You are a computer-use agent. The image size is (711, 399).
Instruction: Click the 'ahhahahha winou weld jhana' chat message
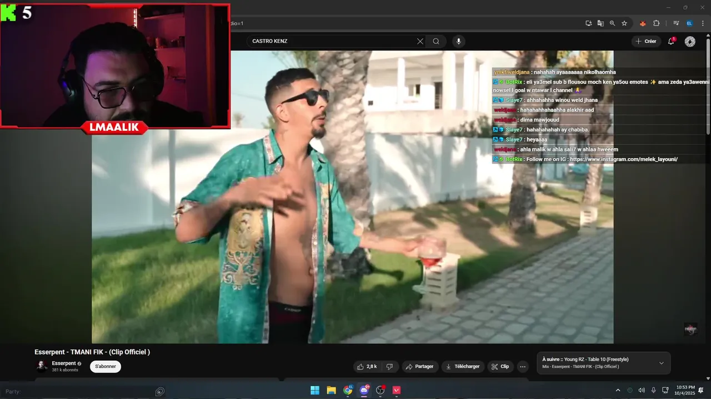tap(562, 100)
